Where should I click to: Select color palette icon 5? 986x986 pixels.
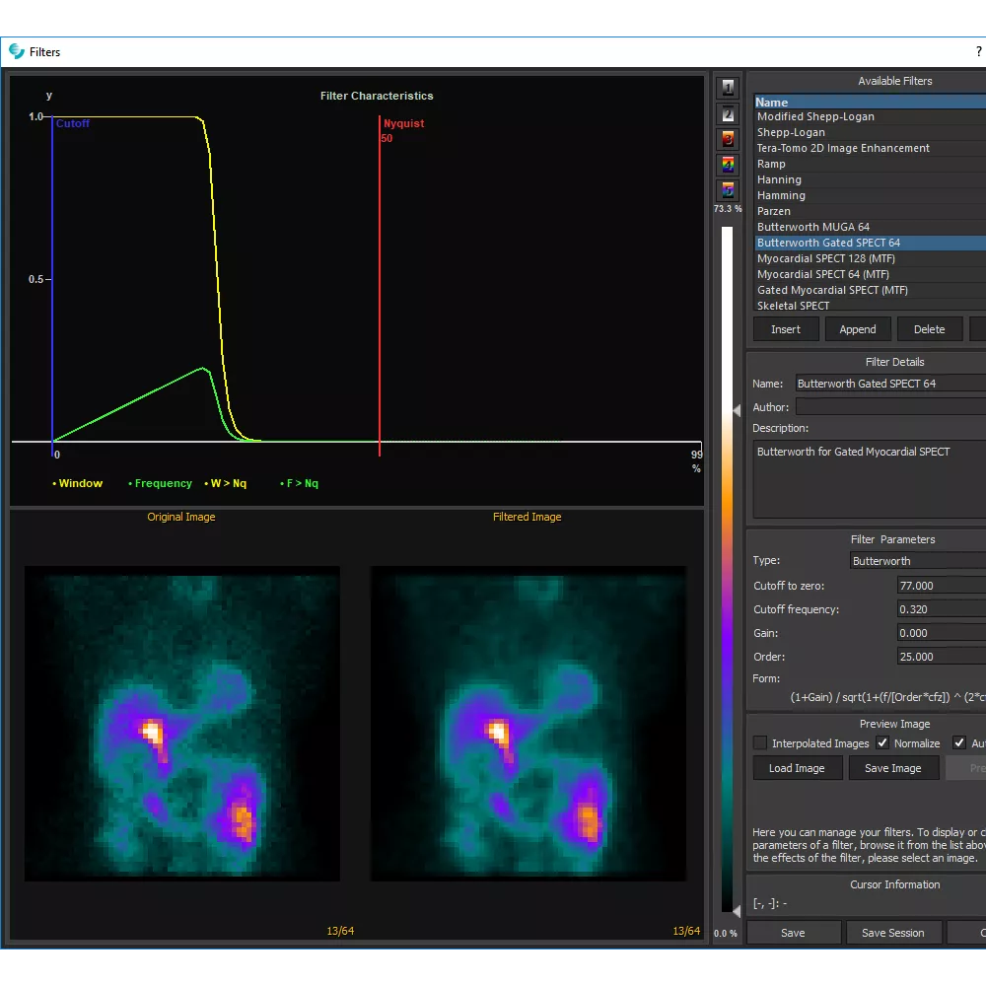point(728,190)
